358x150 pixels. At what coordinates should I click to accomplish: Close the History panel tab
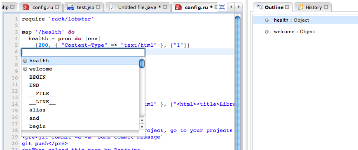pyautogui.click(x=325, y=7)
